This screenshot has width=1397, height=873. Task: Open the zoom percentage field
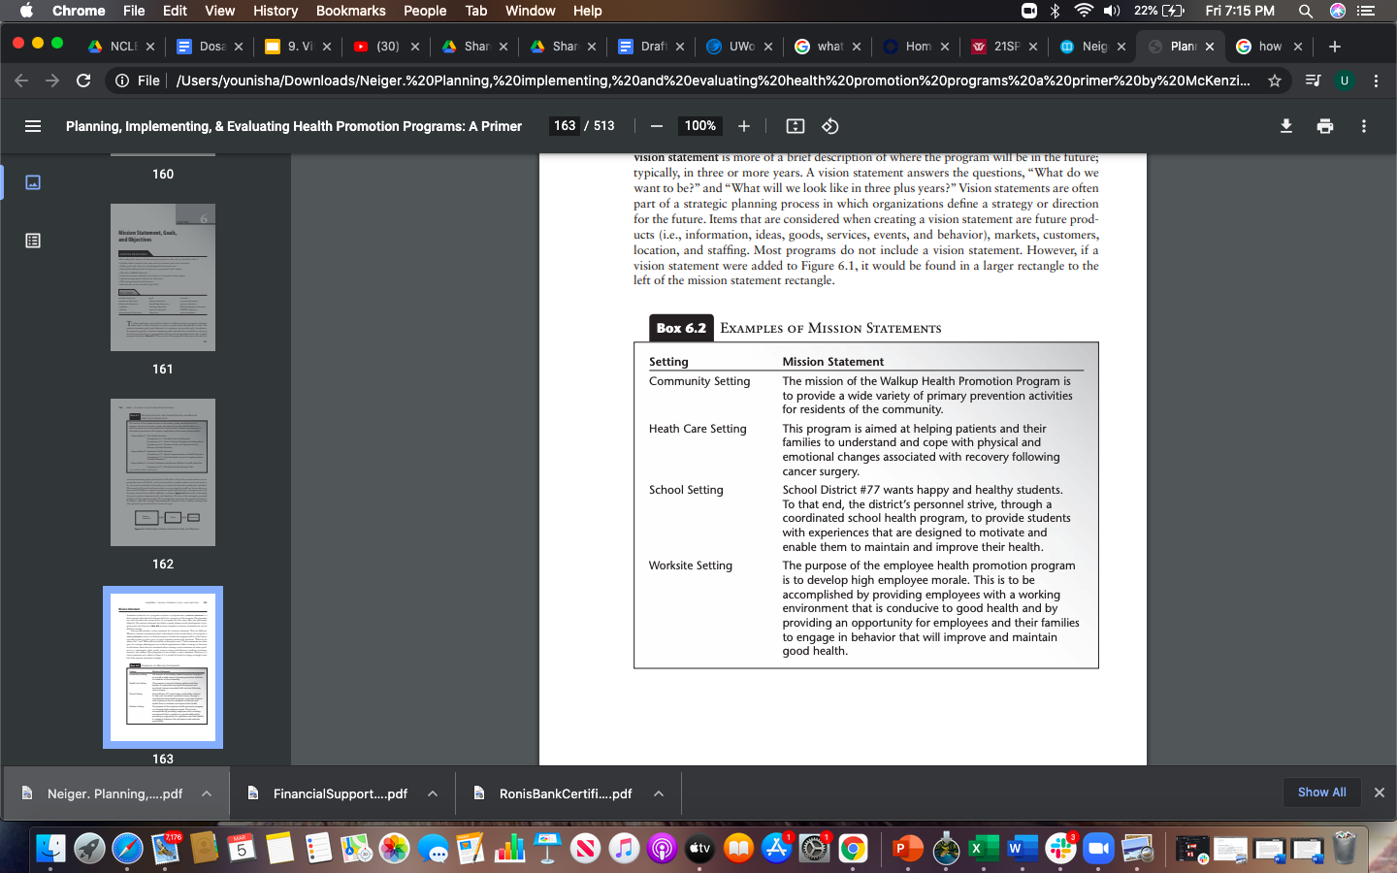coord(700,126)
